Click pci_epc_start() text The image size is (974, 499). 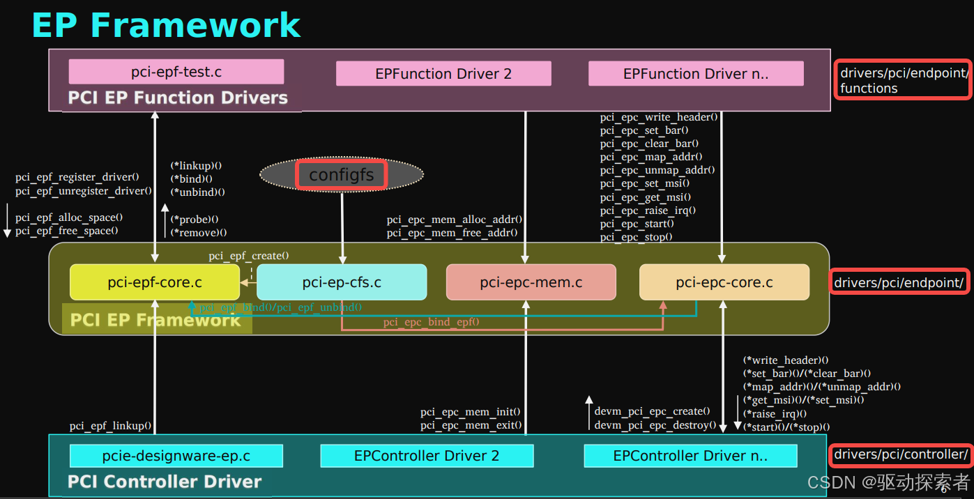click(x=637, y=224)
